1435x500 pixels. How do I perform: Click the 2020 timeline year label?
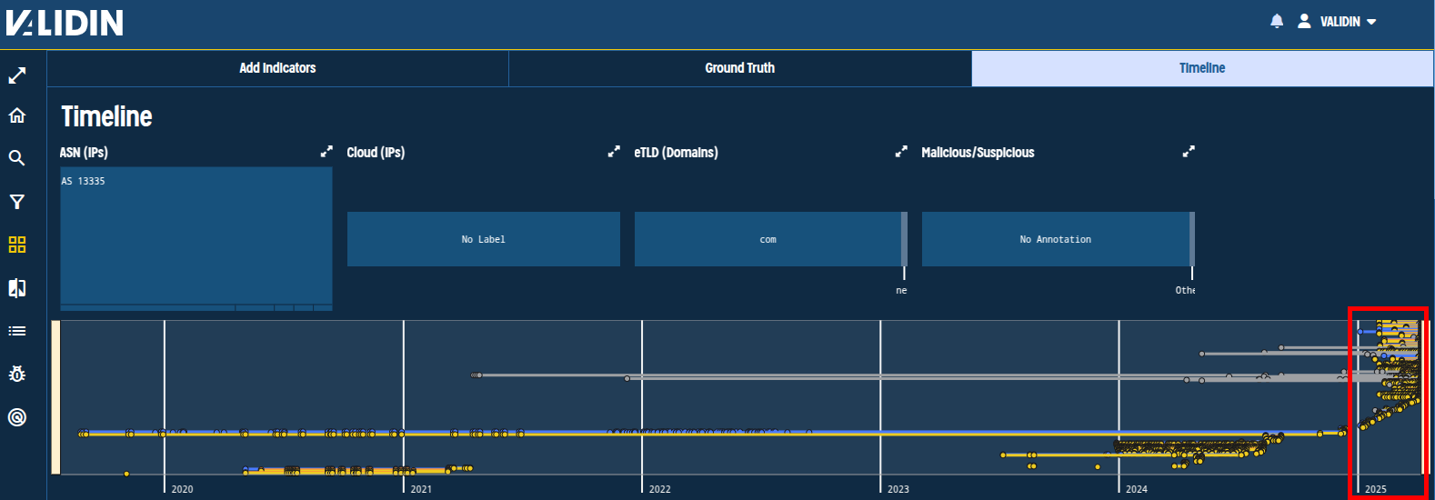tap(183, 489)
